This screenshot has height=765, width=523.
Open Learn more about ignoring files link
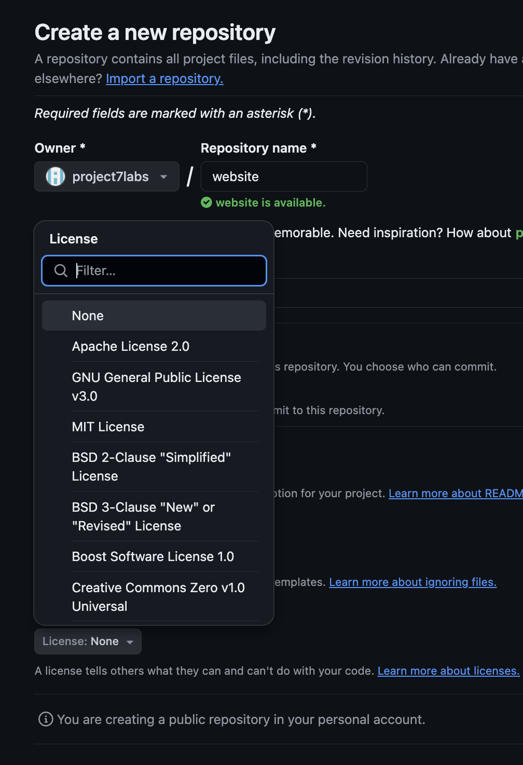[413, 582]
